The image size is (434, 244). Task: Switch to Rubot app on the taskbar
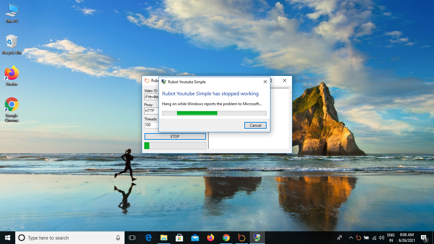(x=242, y=238)
